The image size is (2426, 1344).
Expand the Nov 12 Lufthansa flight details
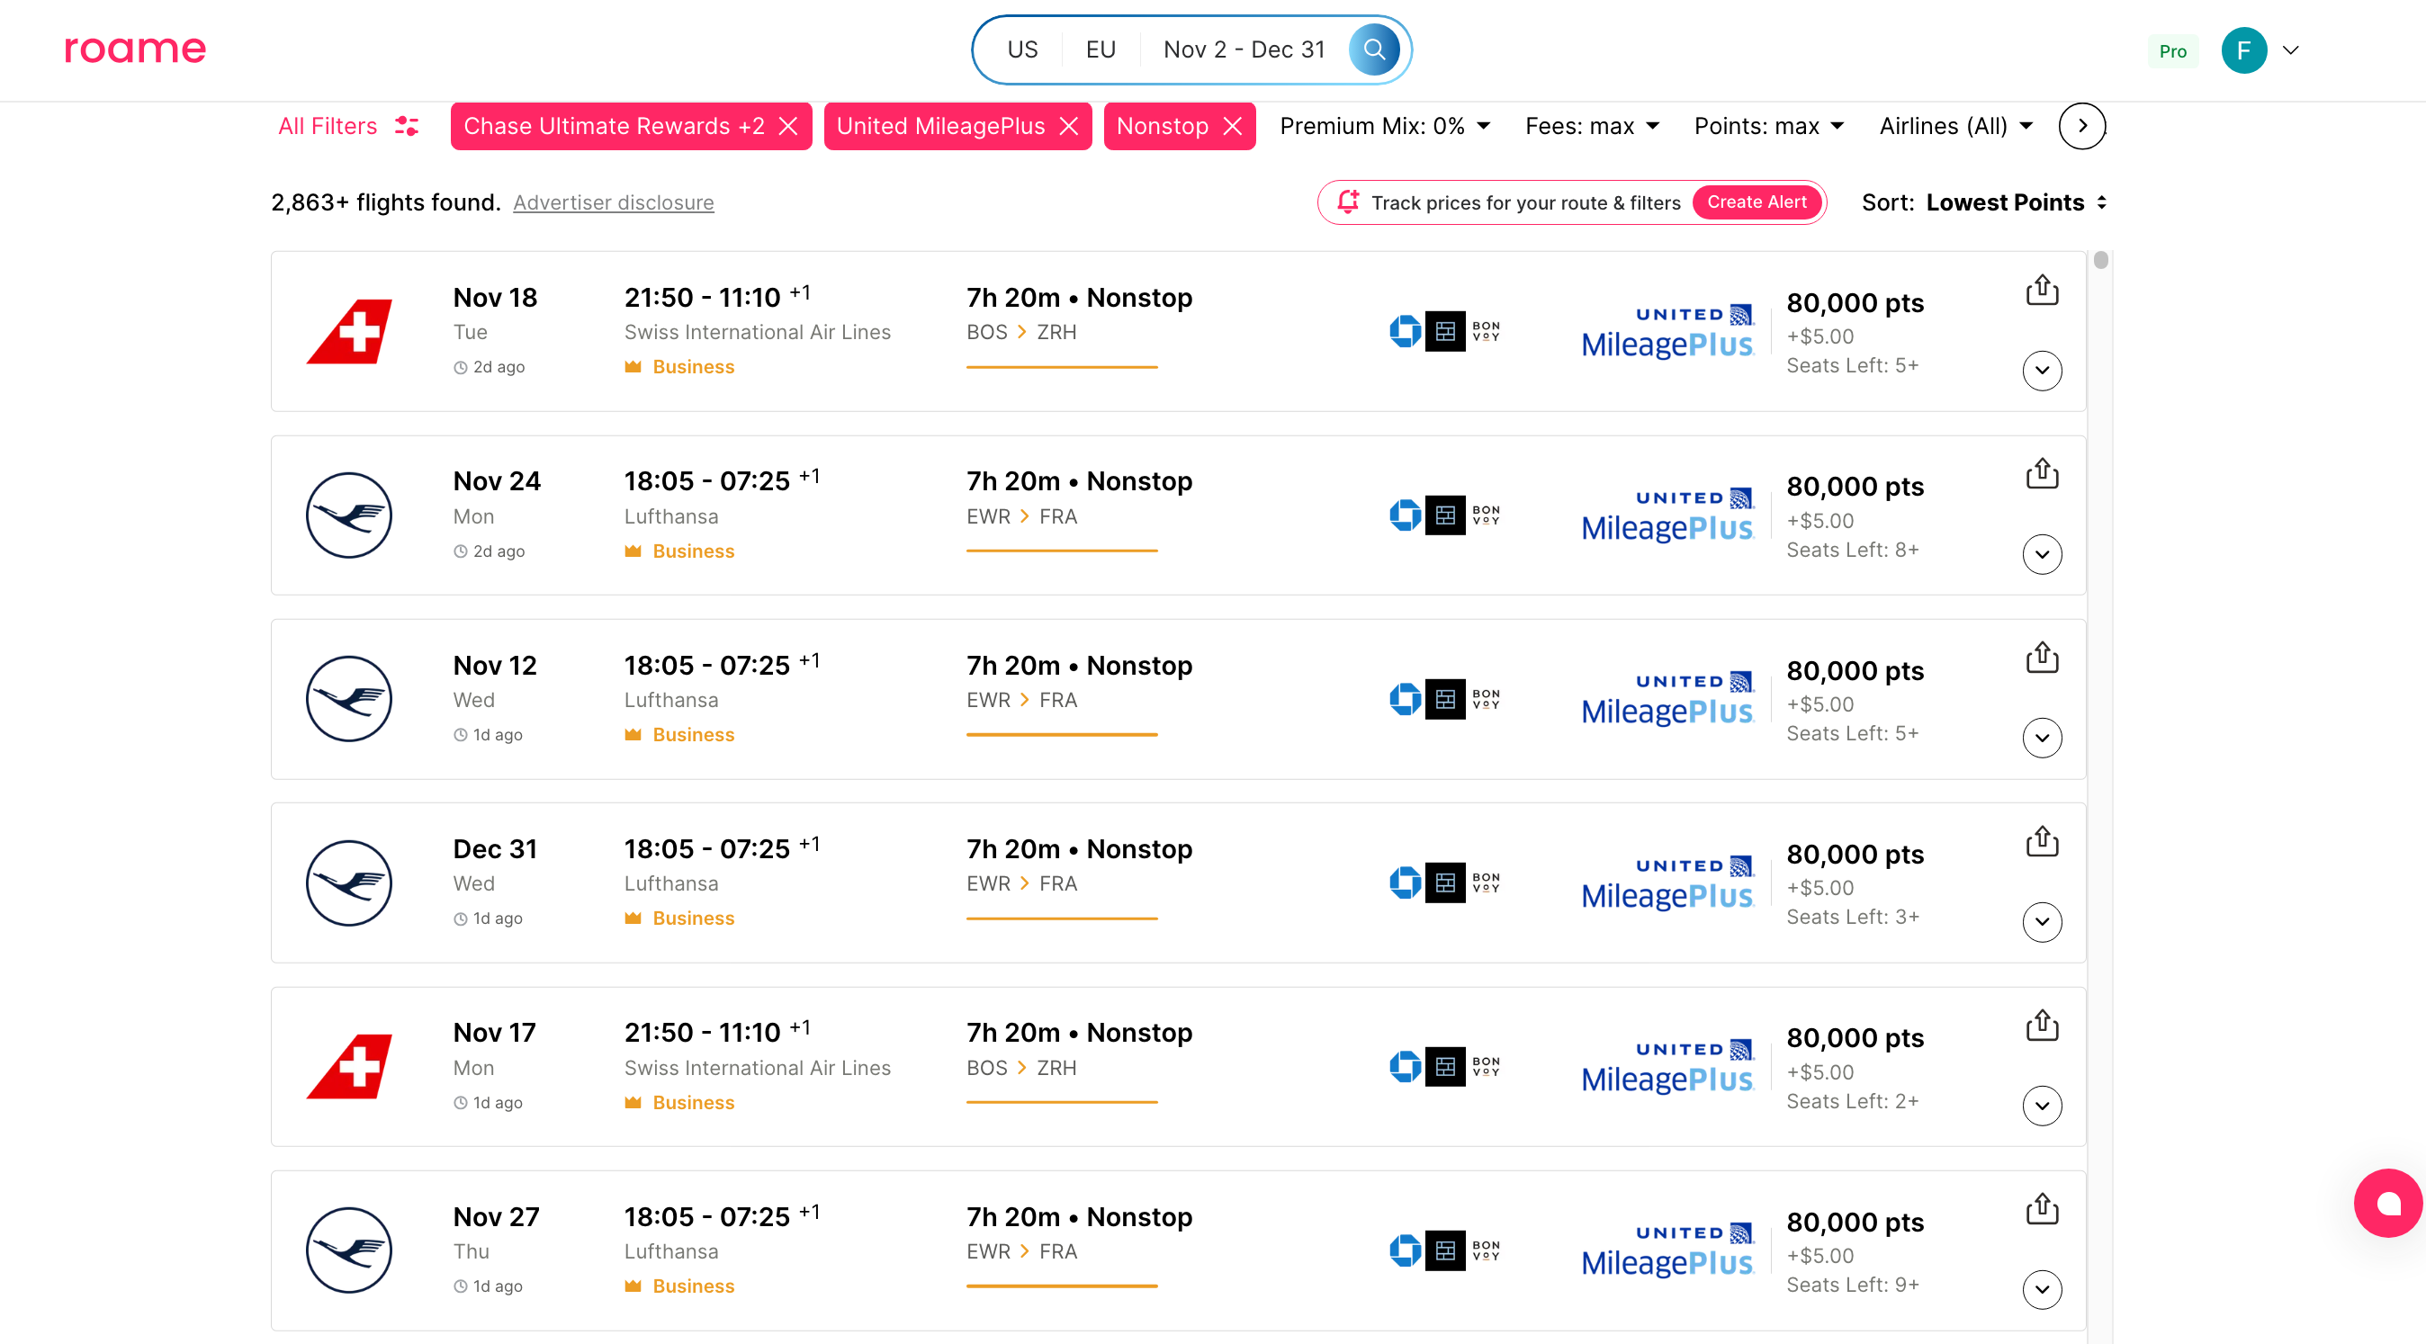(2041, 738)
